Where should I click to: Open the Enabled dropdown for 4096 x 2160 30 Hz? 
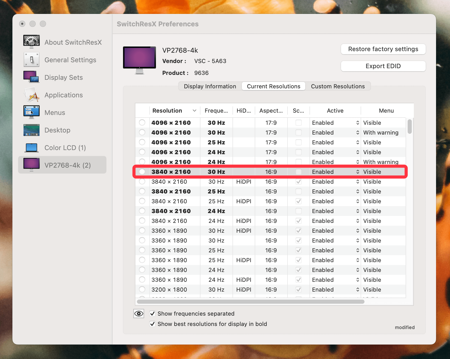(358, 123)
